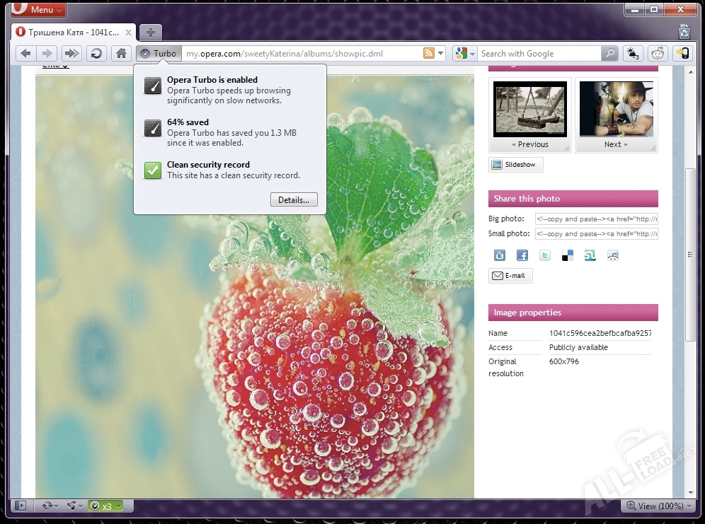Share the photo on StumbleUpon
The image size is (705, 524).
click(x=590, y=256)
